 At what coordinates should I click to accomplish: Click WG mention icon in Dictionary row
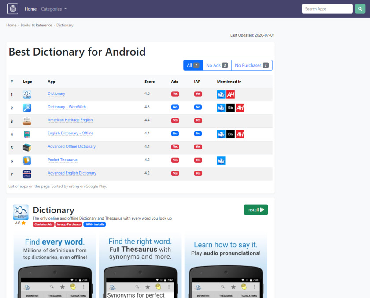pyautogui.click(x=221, y=94)
